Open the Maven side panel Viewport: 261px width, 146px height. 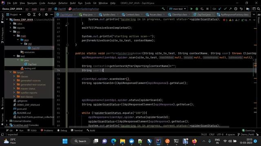pos(259,19)
